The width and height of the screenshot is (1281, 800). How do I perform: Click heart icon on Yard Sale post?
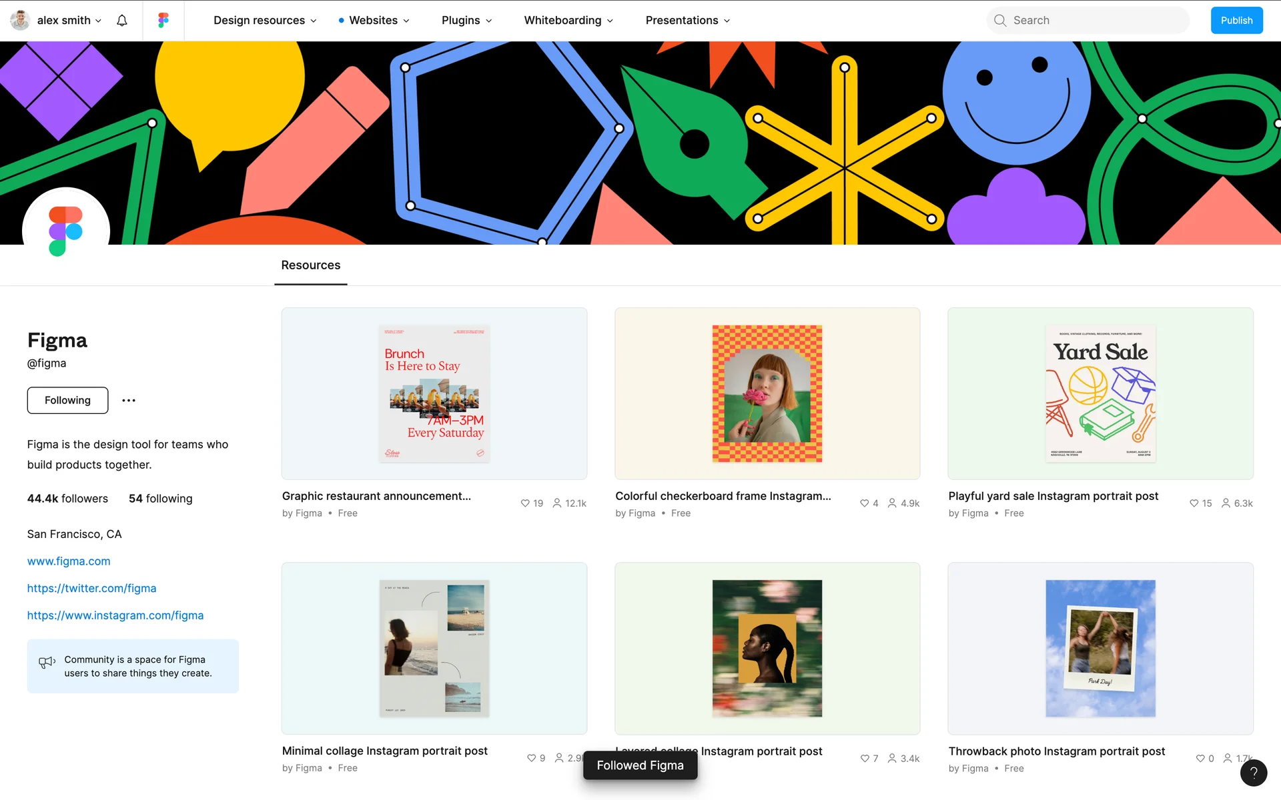pyautogui.click(x=1194, y=503)
